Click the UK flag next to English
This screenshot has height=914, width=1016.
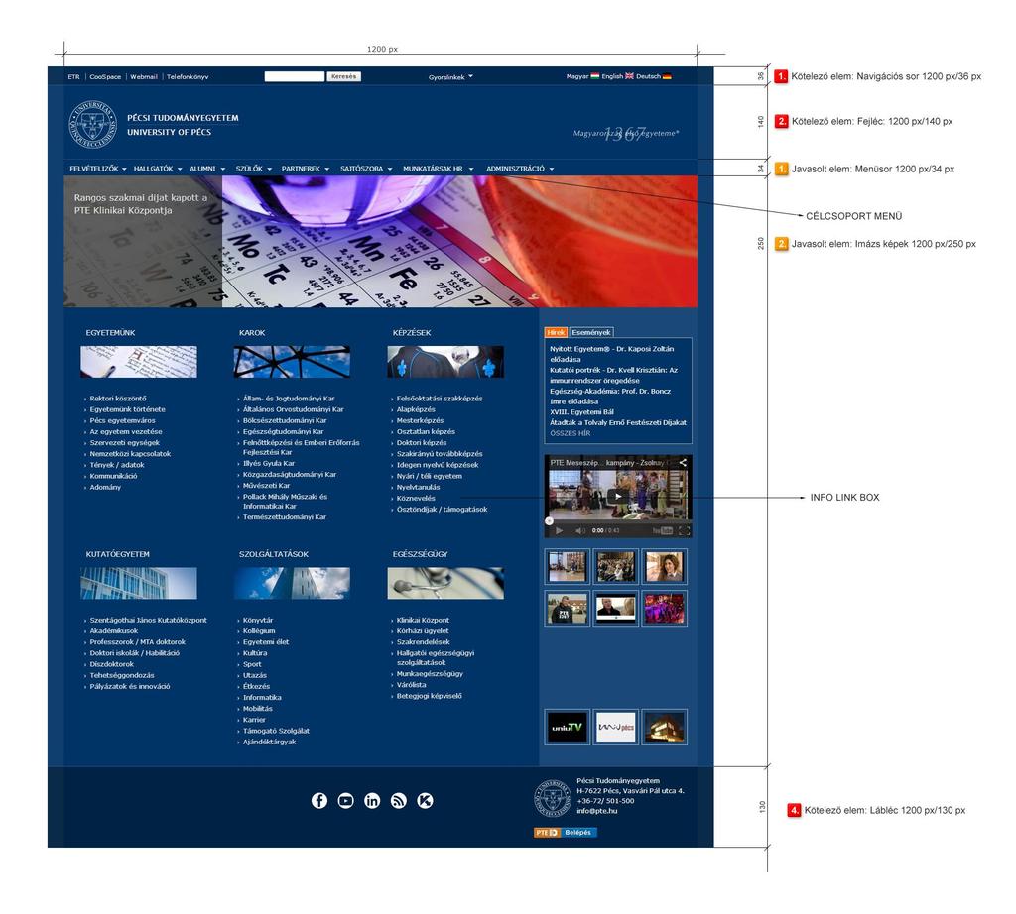(x=629, y=76)
